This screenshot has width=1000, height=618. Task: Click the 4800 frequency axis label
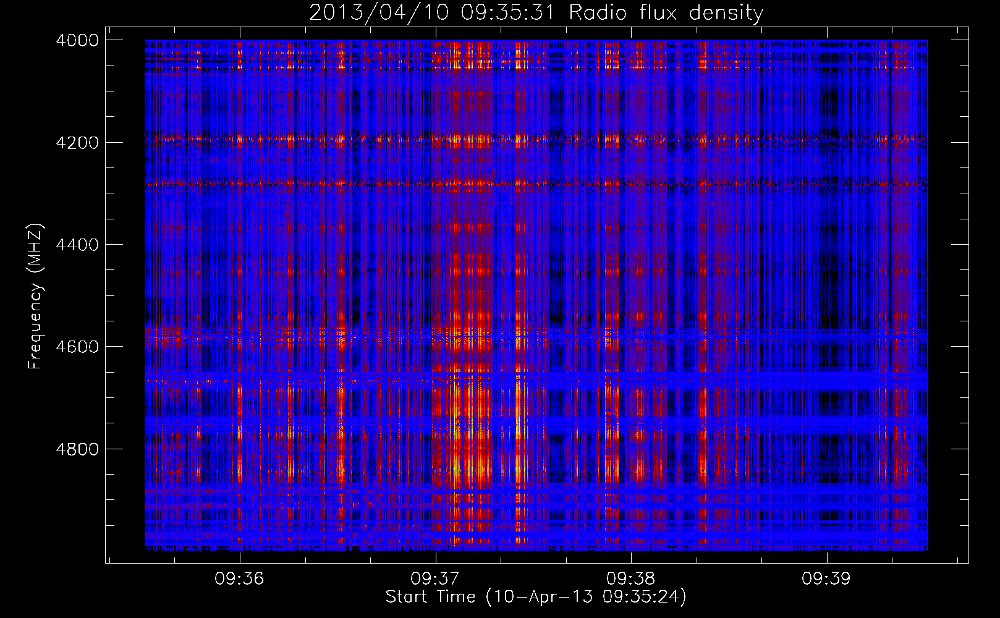[x=77, y=449]
